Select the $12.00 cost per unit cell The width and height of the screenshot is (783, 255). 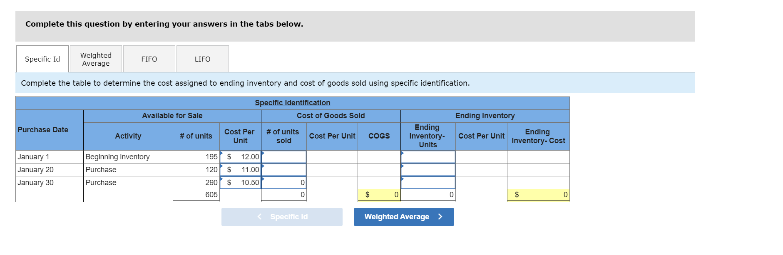click(x=240, y=157)
